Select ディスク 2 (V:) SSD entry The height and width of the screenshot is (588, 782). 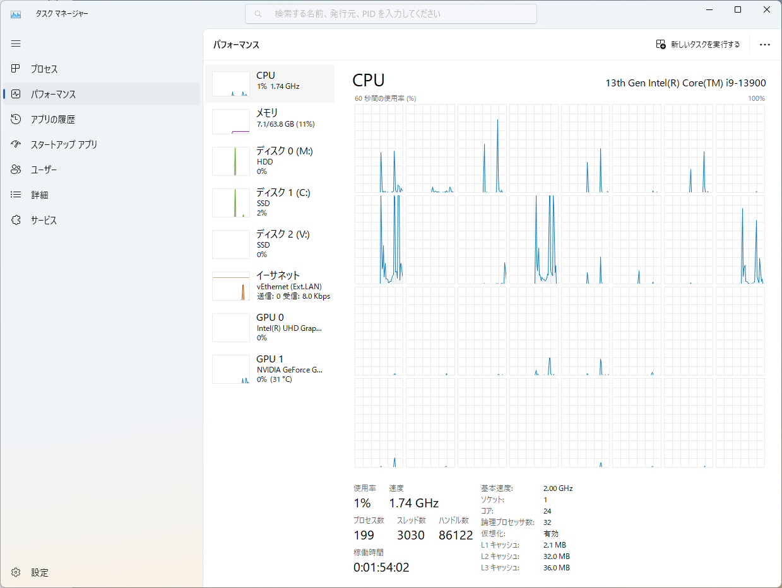270,245
